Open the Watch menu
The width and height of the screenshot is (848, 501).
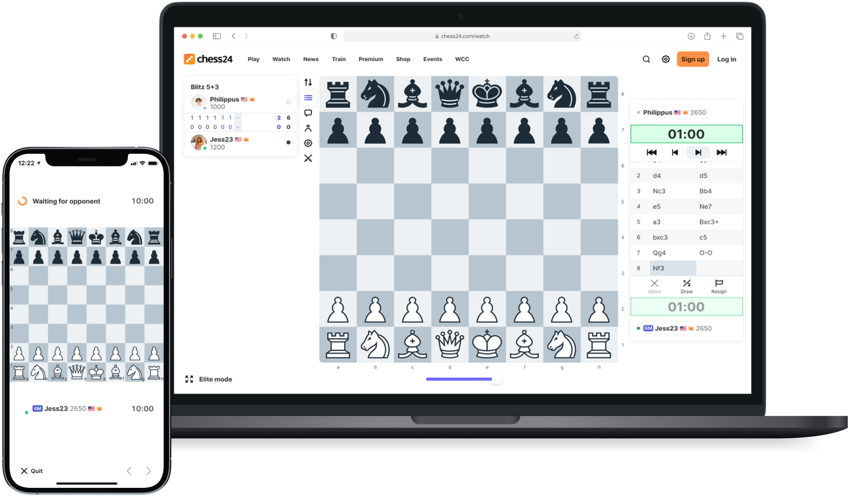click(x=281, y=59)
